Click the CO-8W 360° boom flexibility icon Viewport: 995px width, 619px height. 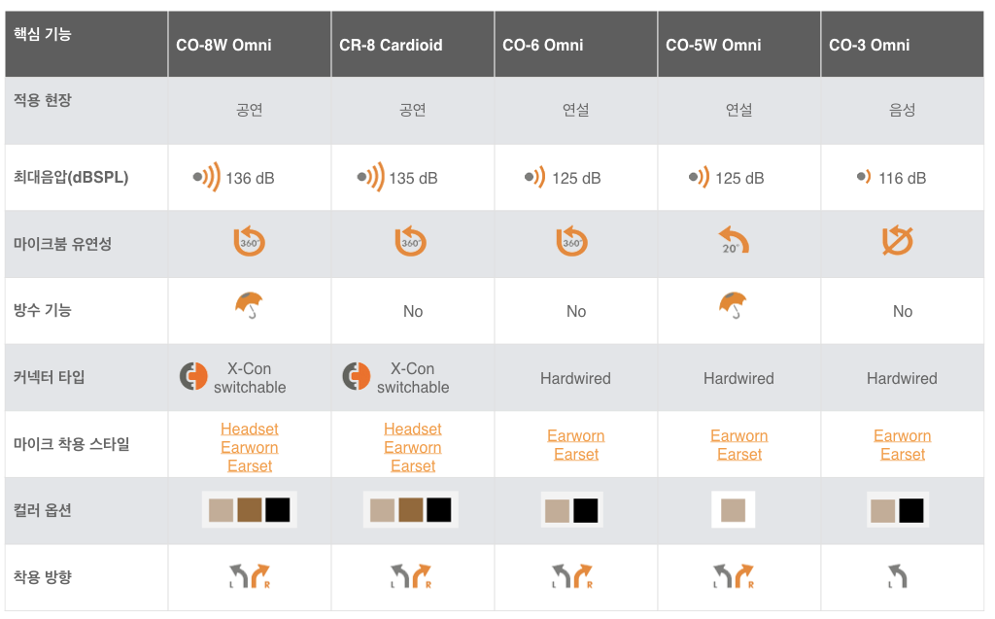click(x=249, y=241)
